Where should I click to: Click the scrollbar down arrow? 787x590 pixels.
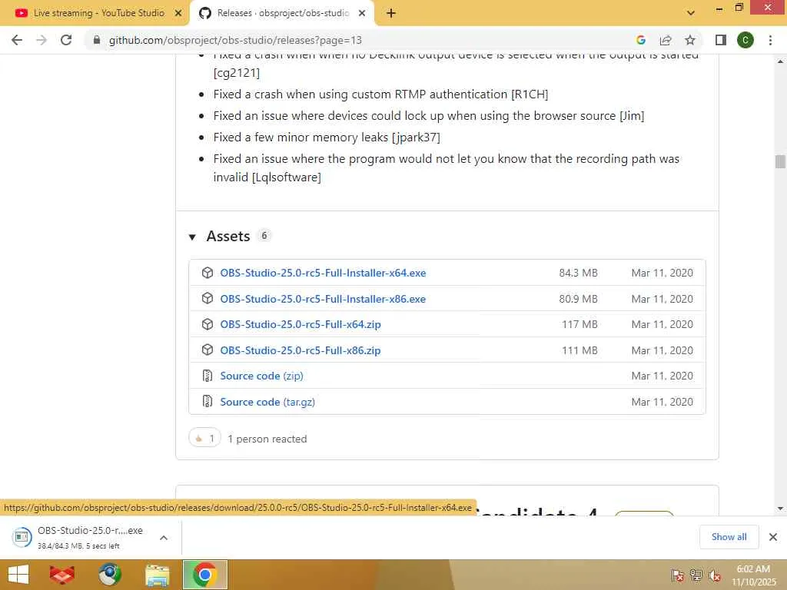point(780,509)
